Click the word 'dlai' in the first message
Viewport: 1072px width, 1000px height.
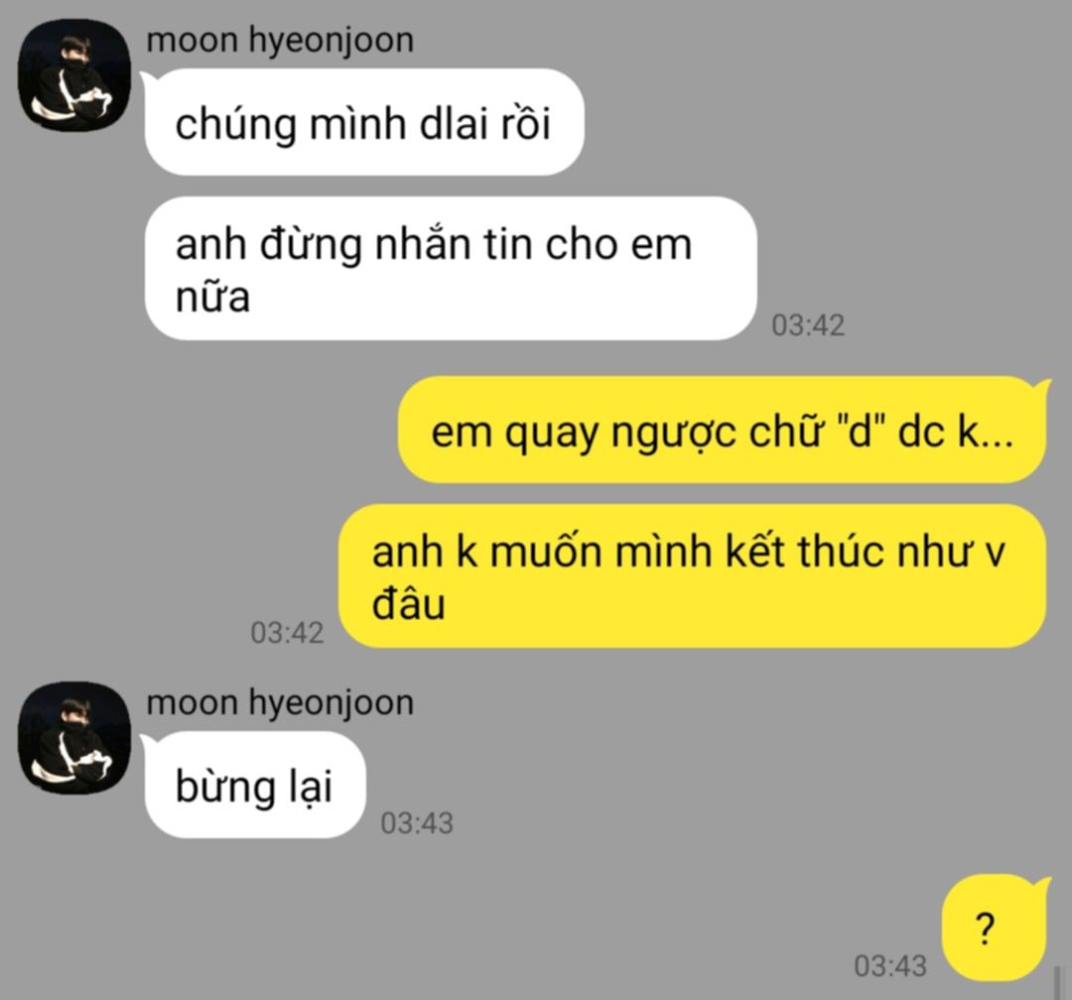click(454, 124)
